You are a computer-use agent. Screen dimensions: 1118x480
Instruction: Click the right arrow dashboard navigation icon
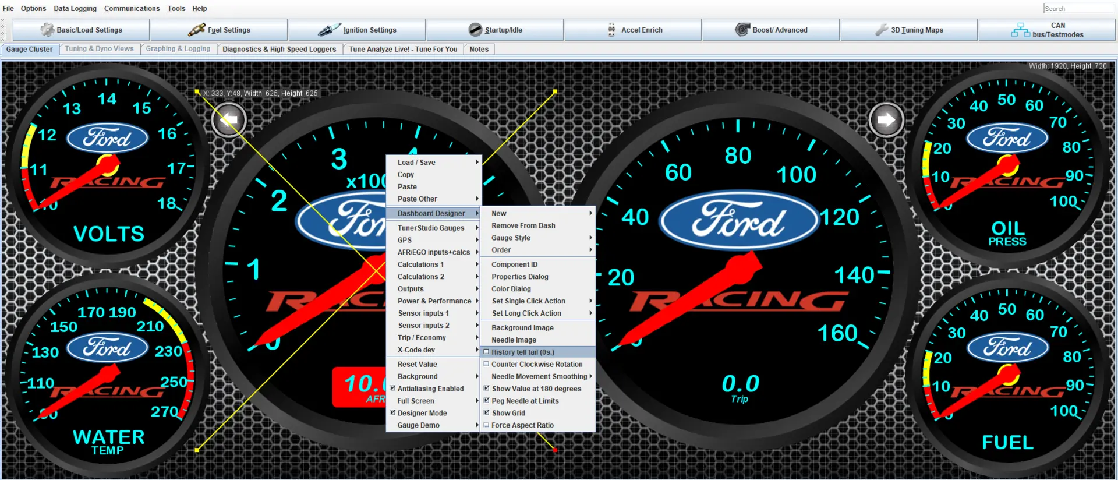[886, 120]
